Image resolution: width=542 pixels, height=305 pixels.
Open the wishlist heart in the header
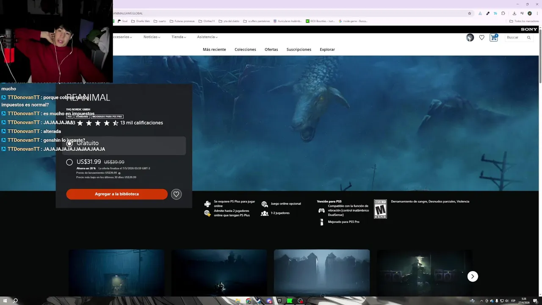click(482, 38)
